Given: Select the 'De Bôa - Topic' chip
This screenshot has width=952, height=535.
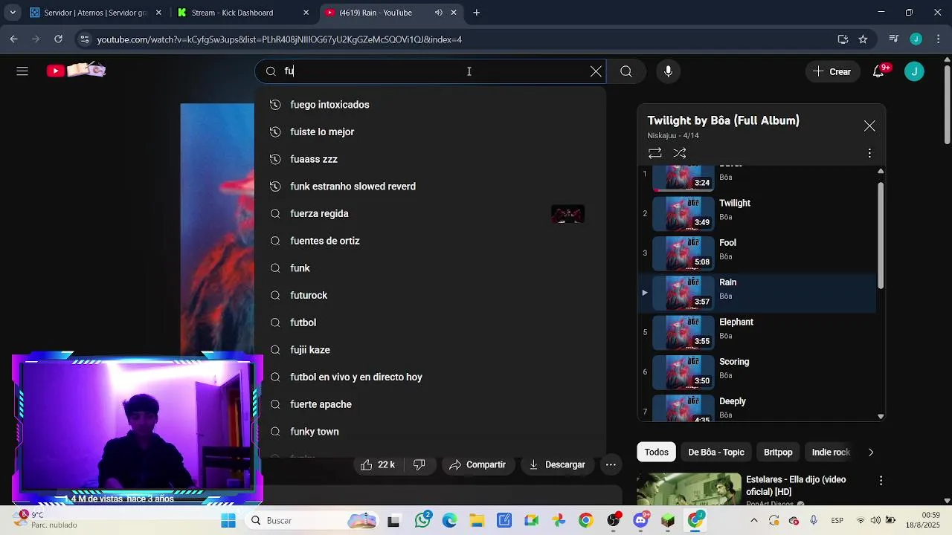Looking at the screenshot, I should (x=716, y=452).
